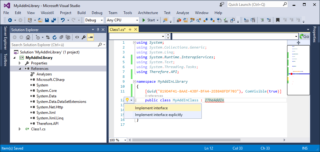Viewport: 320px width, 152px height.
Task: Toggle Preview Selected Items in Solution Explorer
Action: coord(91,37)
